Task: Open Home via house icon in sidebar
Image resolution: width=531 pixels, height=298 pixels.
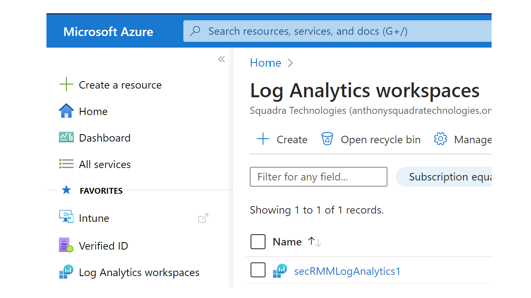Action: [66, 111]
